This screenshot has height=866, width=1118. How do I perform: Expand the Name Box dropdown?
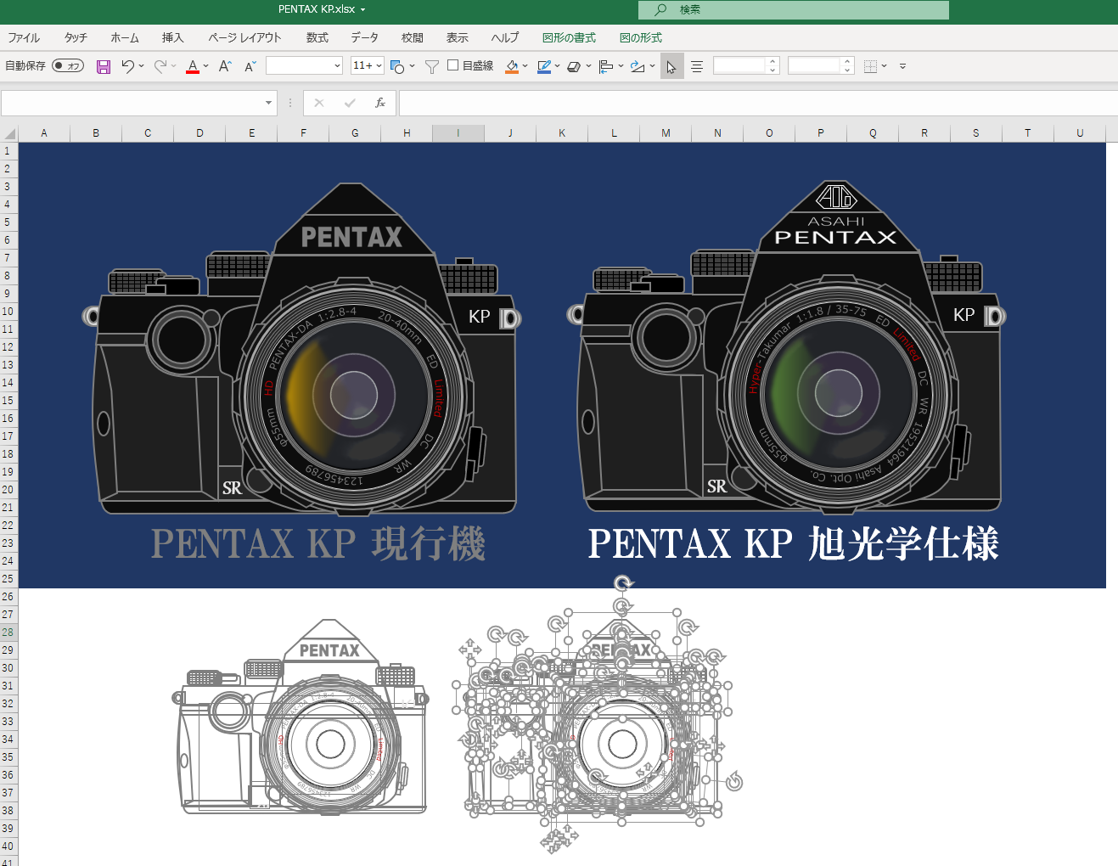pos(268,103)
